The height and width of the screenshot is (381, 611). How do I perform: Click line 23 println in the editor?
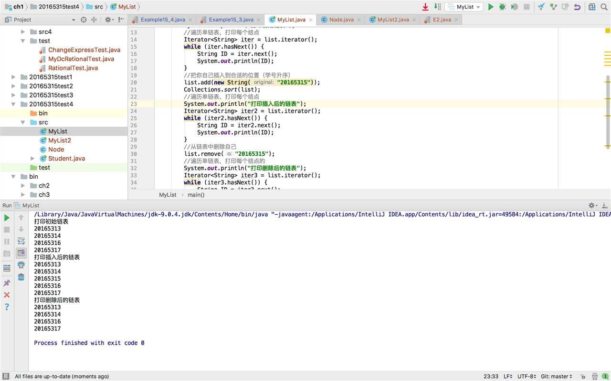click(245, 104)
